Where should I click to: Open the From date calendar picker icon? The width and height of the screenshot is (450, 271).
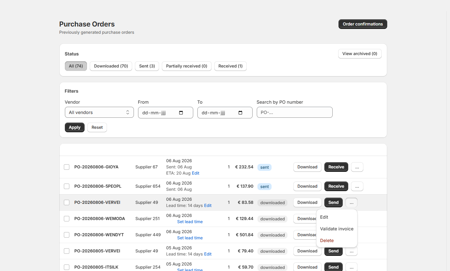181,113
